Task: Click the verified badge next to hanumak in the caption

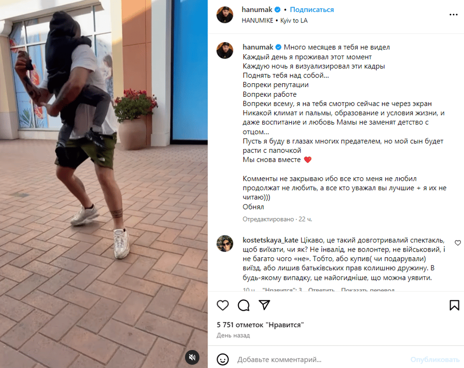Action: (x=278, y=47)
